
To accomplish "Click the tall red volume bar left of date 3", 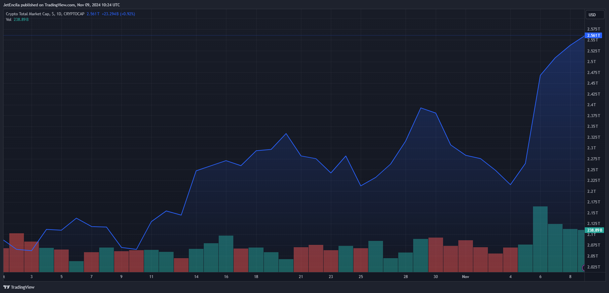I will pyautogui.click(x=17, y=252).
